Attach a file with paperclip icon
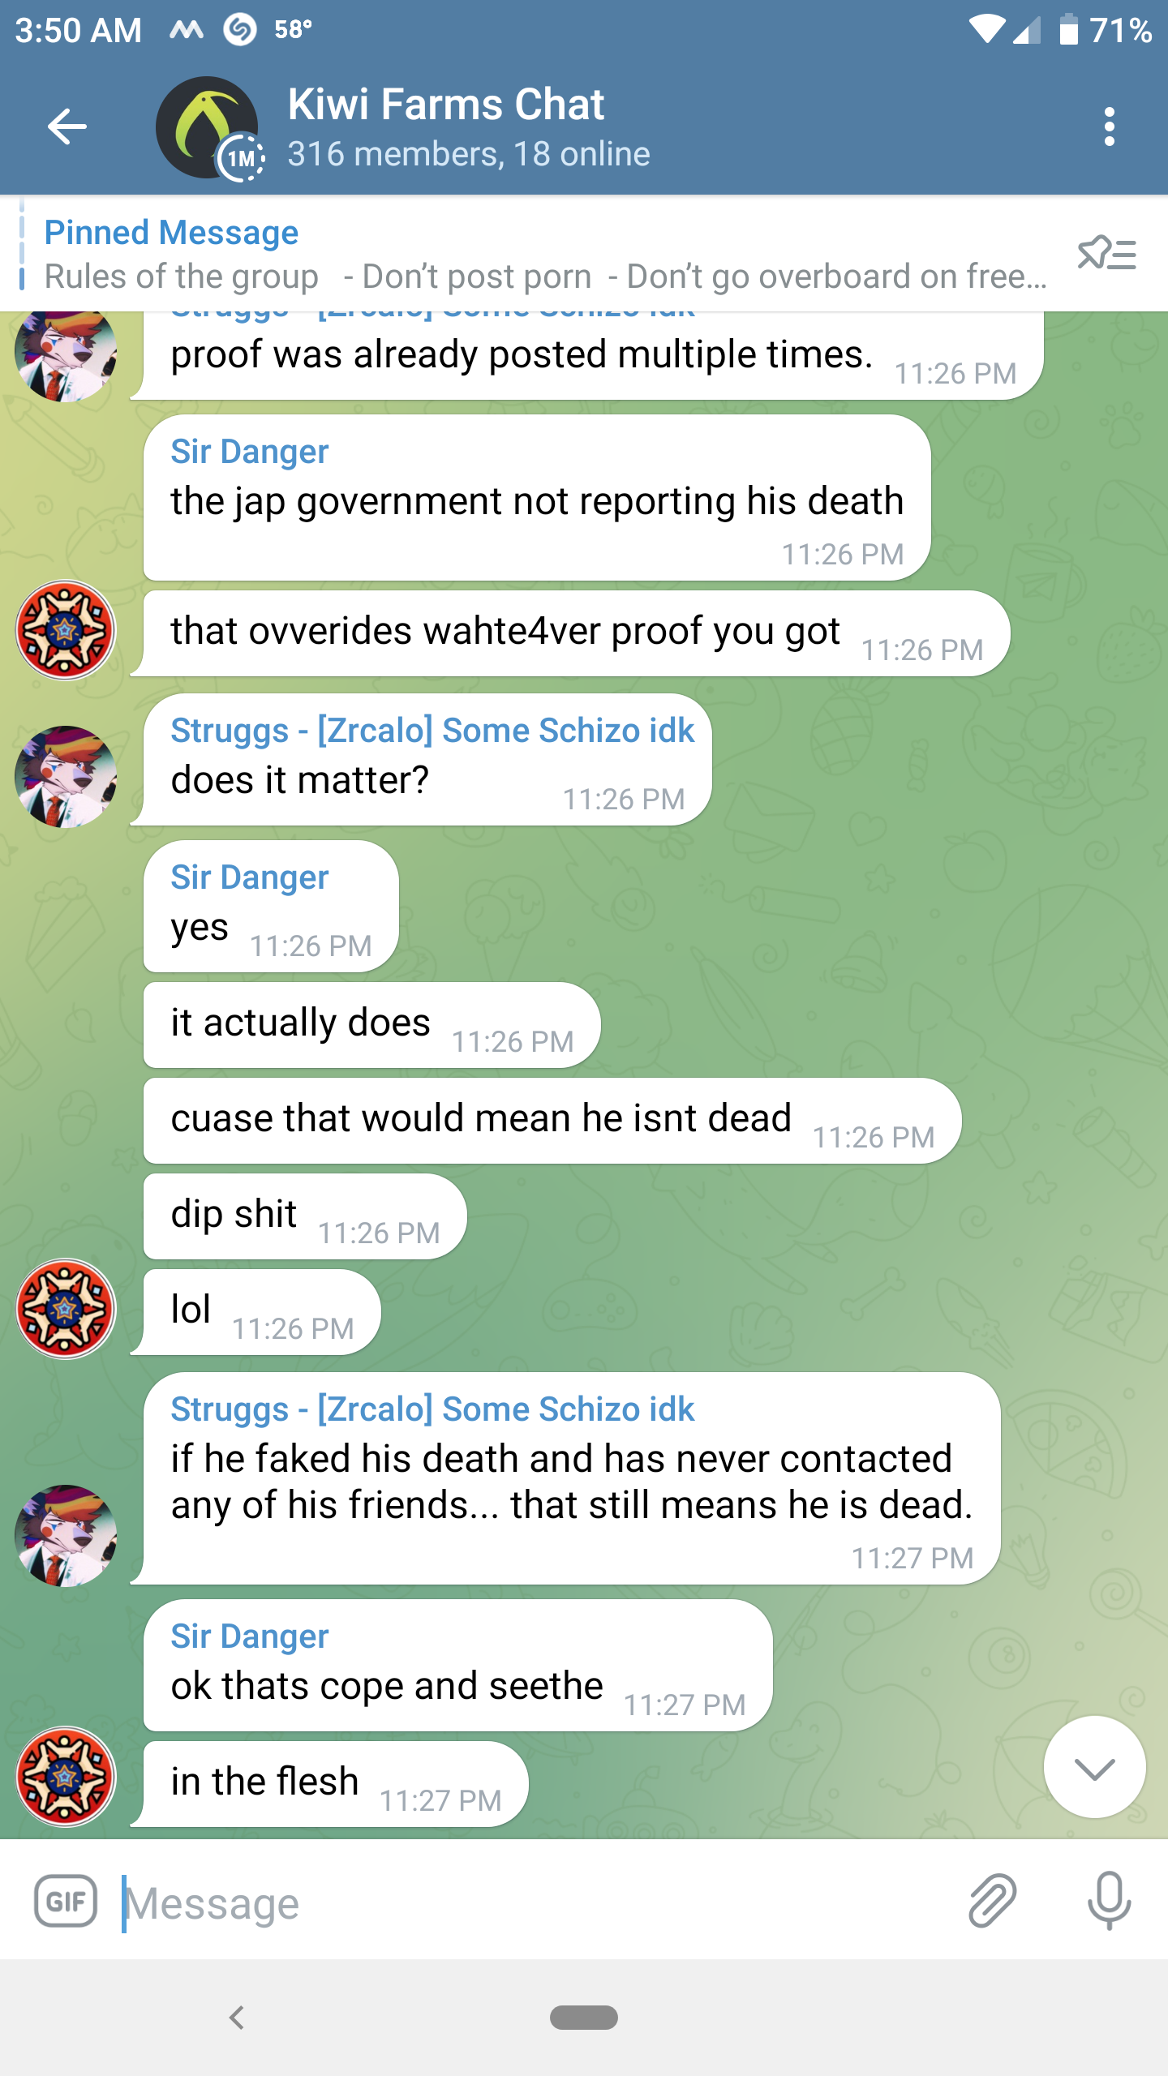The width and height of the screenshot is (1168, 2076). tap(991, 1900)
